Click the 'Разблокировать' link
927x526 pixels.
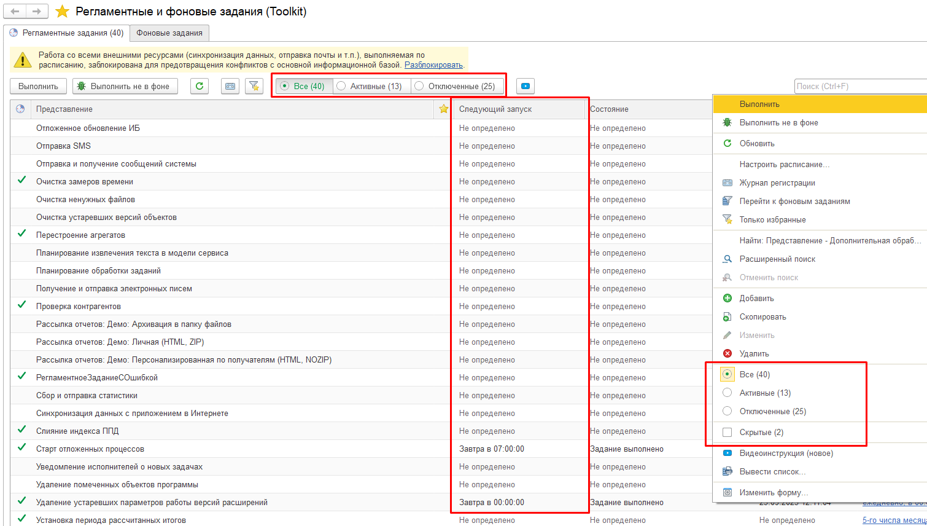[x=433, y=65]
